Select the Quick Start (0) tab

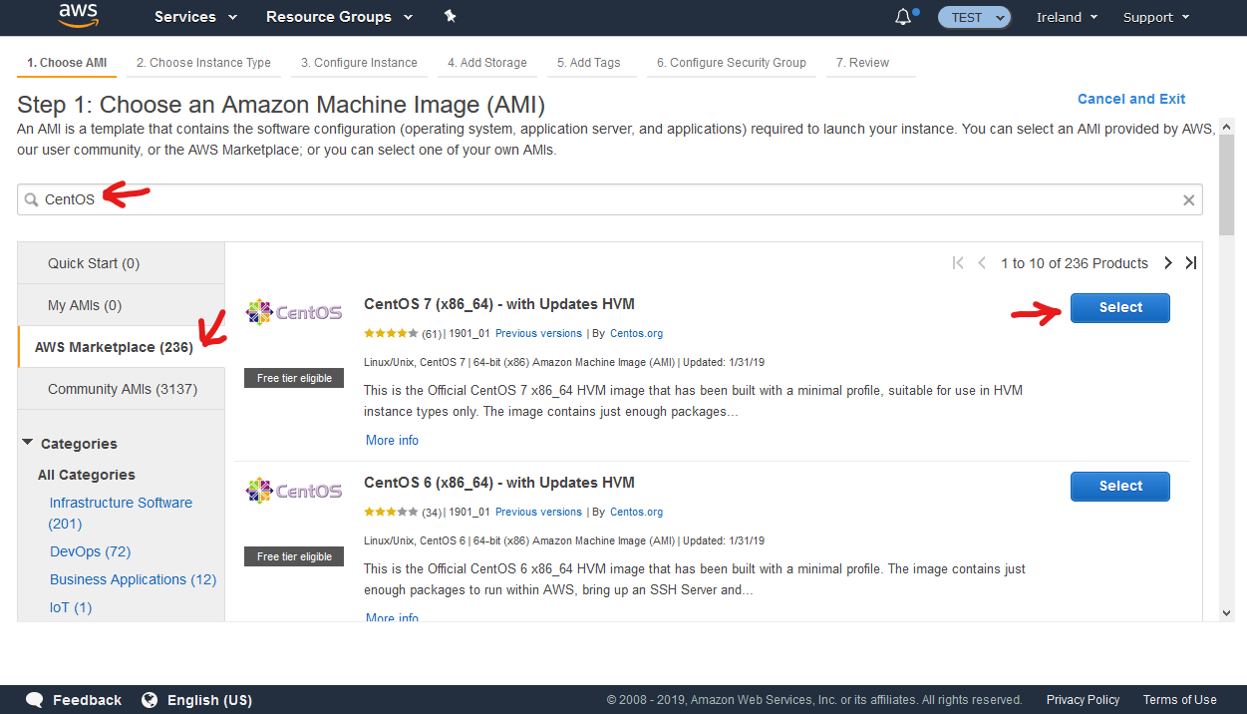[x=121, y=263]
